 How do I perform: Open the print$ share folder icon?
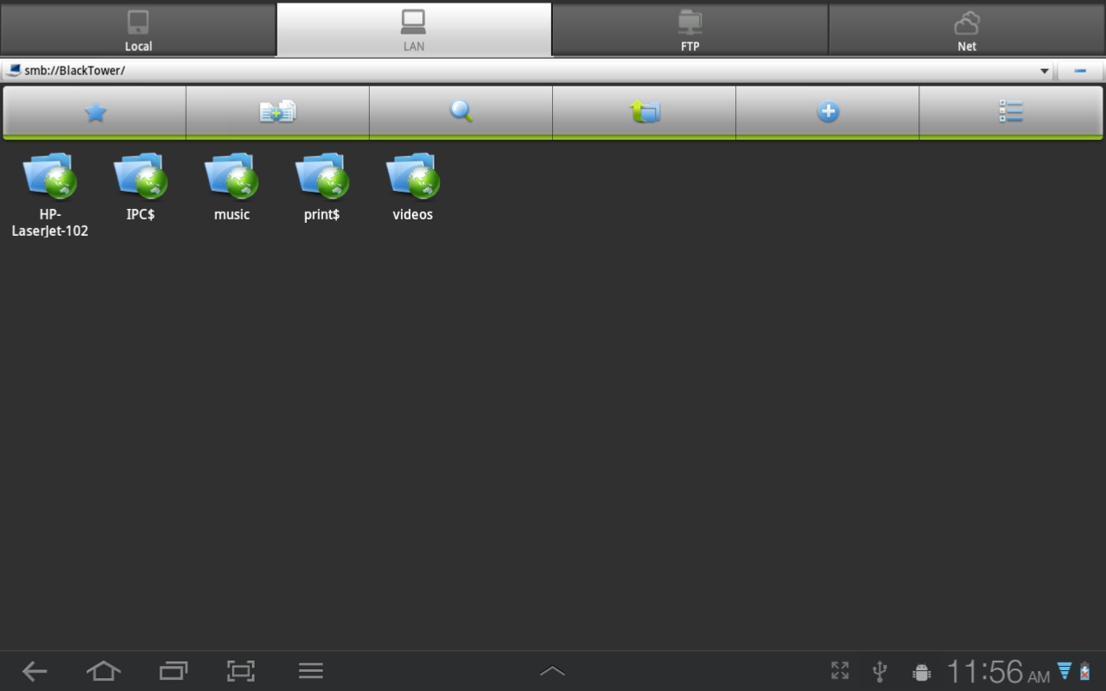click(x=322, y=176)
